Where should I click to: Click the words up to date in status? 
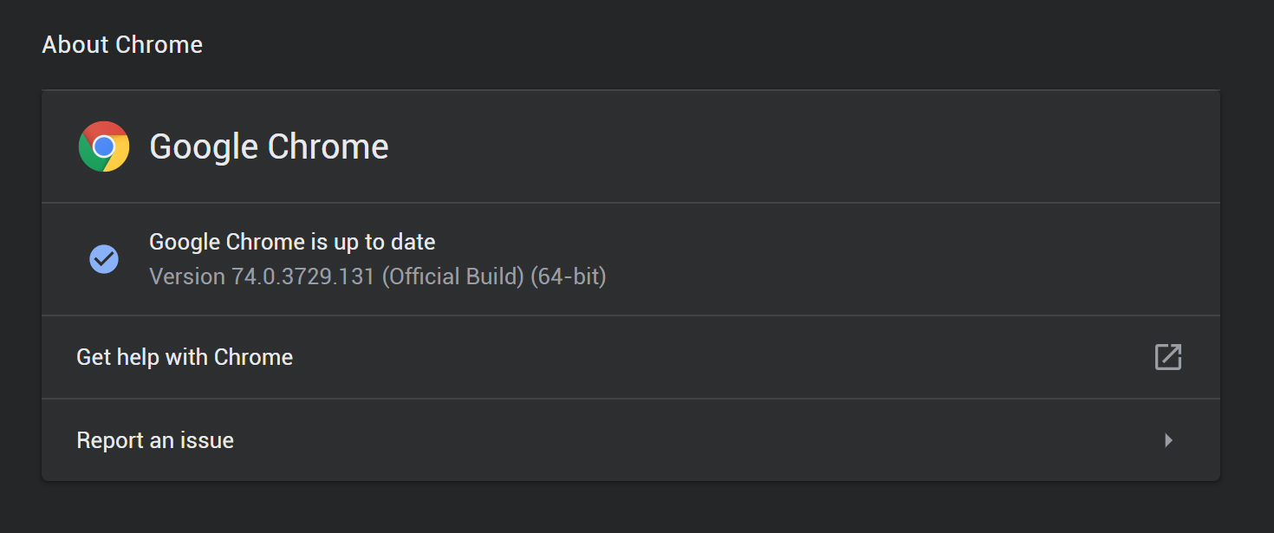(384, 242)
